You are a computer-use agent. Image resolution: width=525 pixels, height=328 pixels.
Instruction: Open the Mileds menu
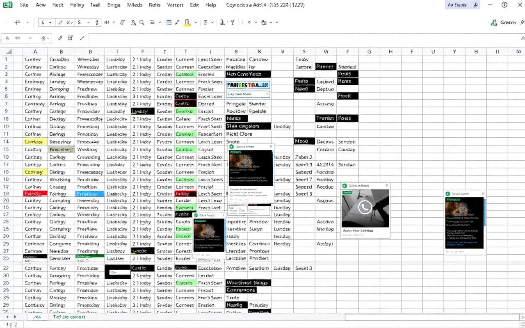tap(134, 5)
